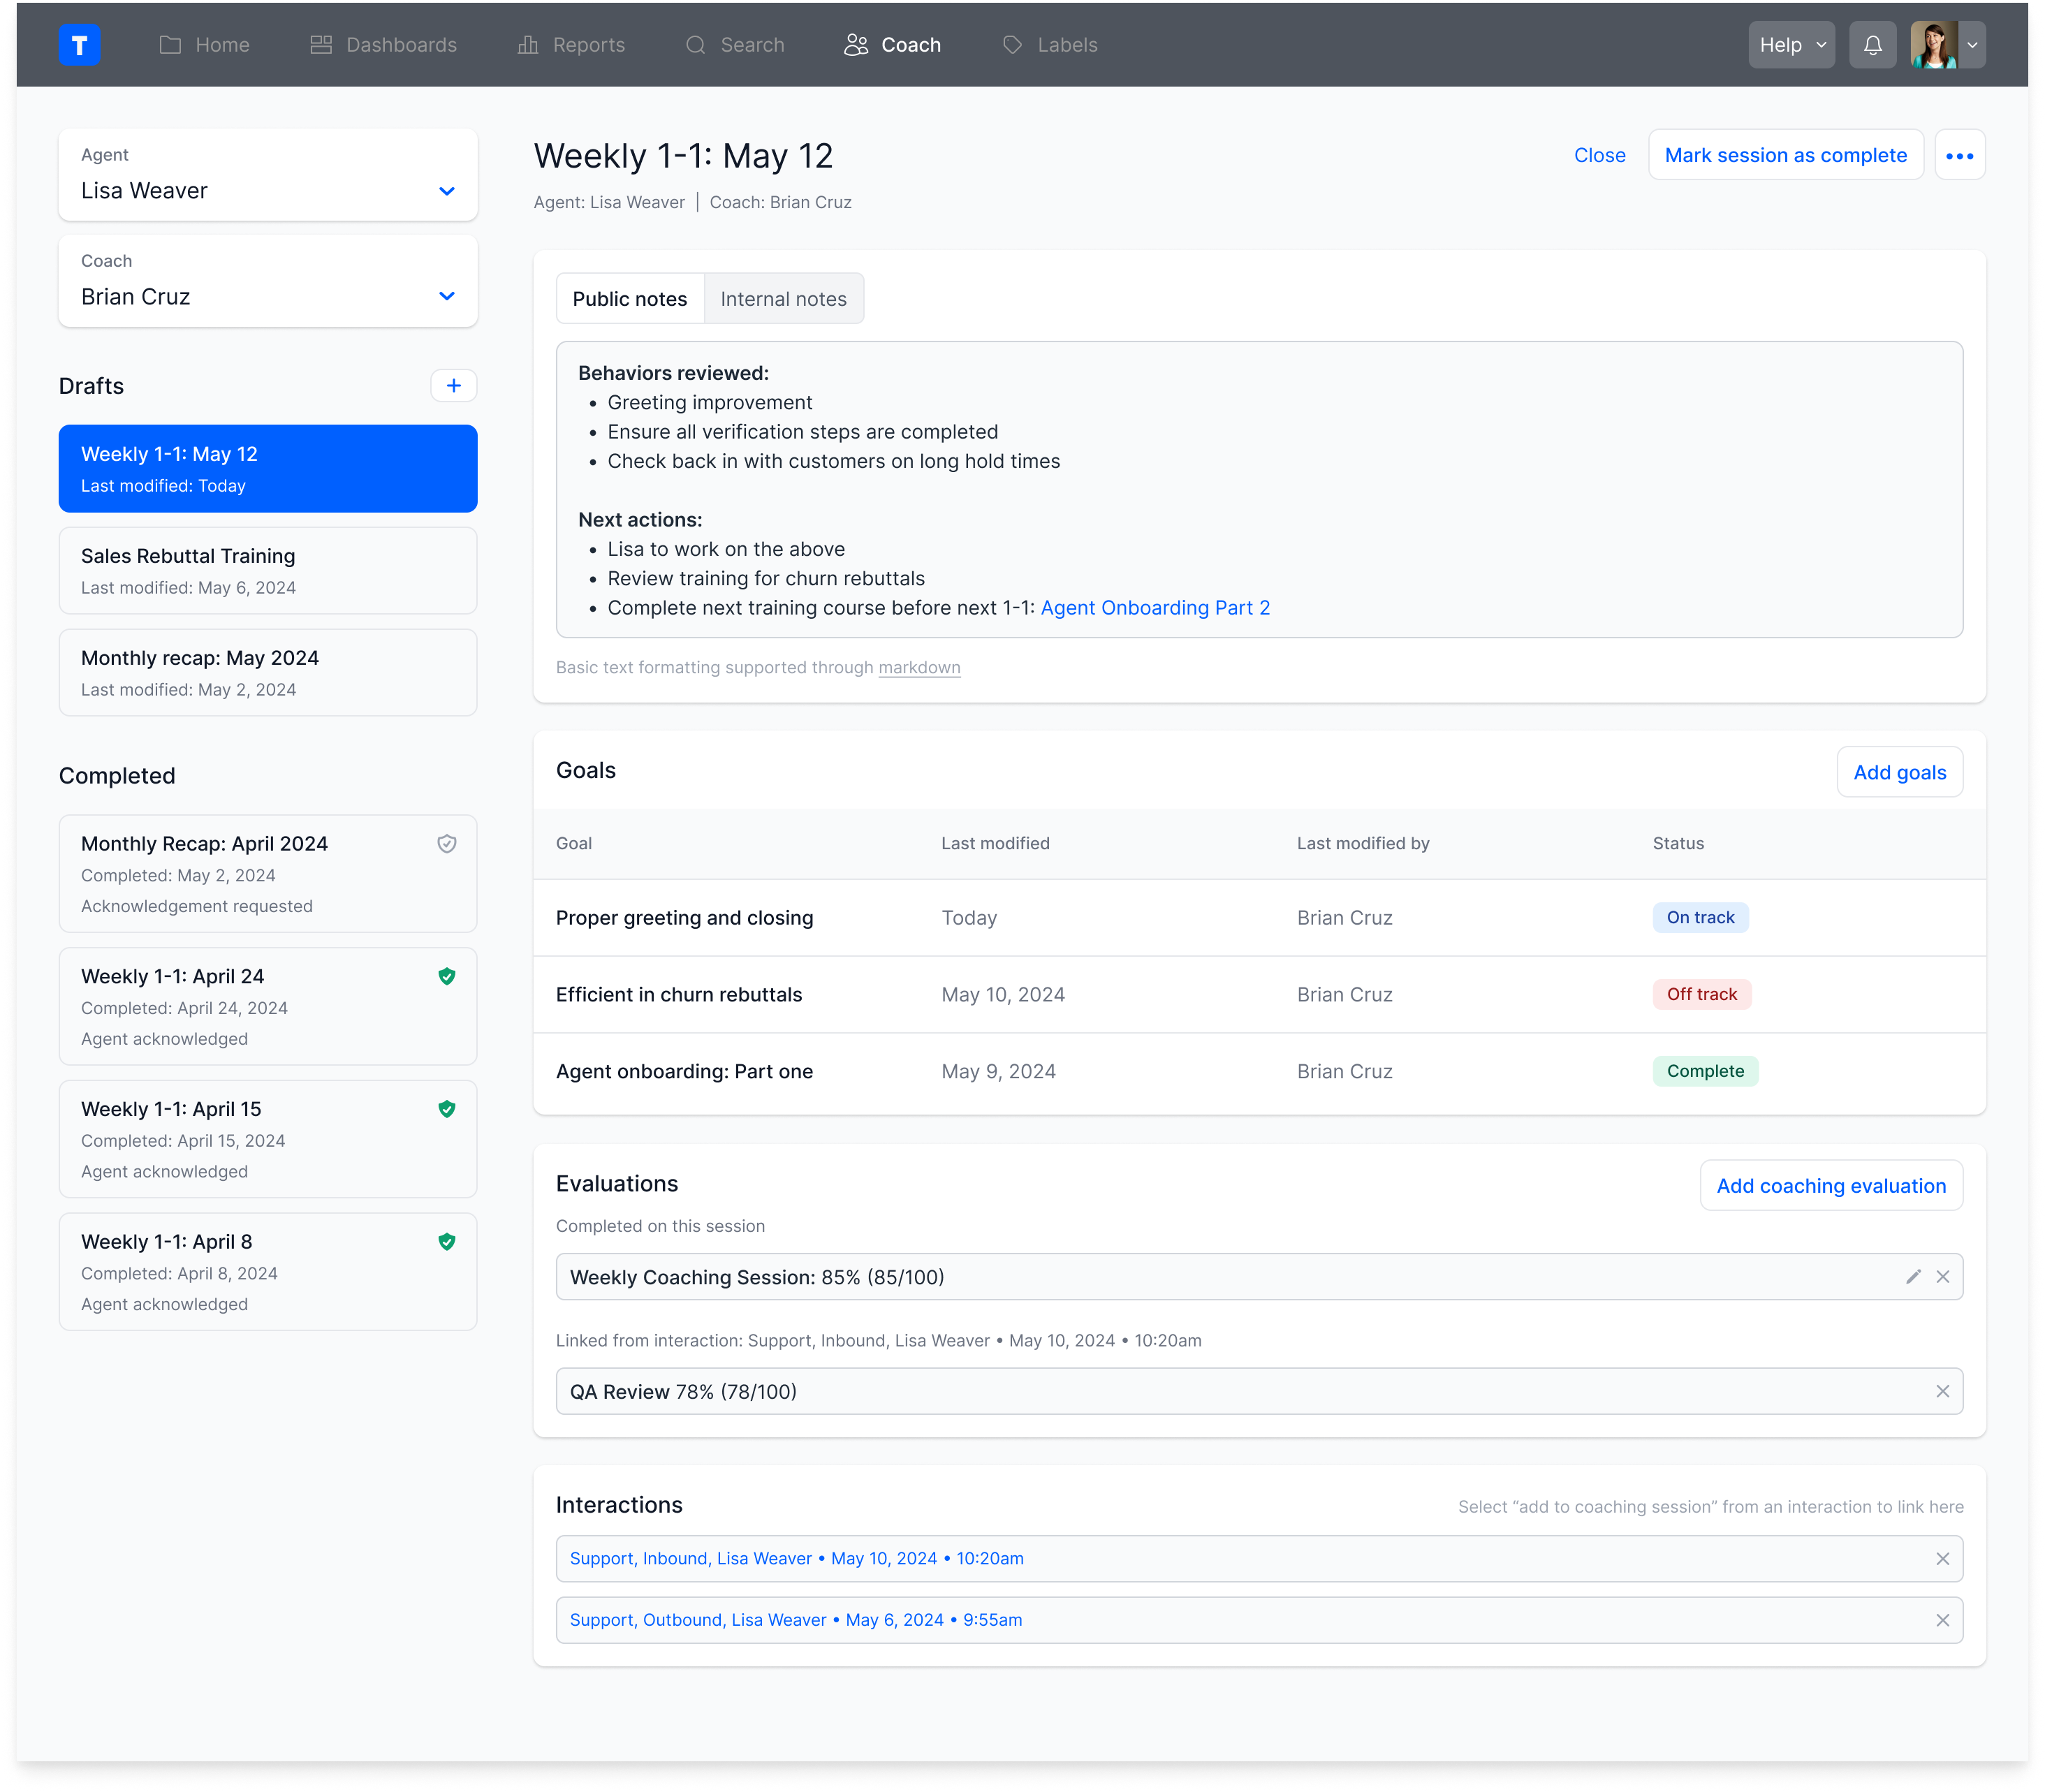Screen dimensions: 2045x1792
Task: Expand the Coach Brian Cruz dropdown
Action: [x=446, y=297]
